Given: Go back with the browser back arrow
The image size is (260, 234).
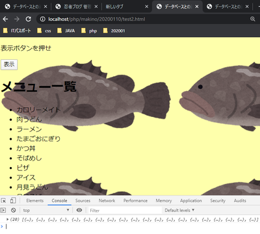Looking at the screenshot, I should pyautogui.click(x=6, y=19).
